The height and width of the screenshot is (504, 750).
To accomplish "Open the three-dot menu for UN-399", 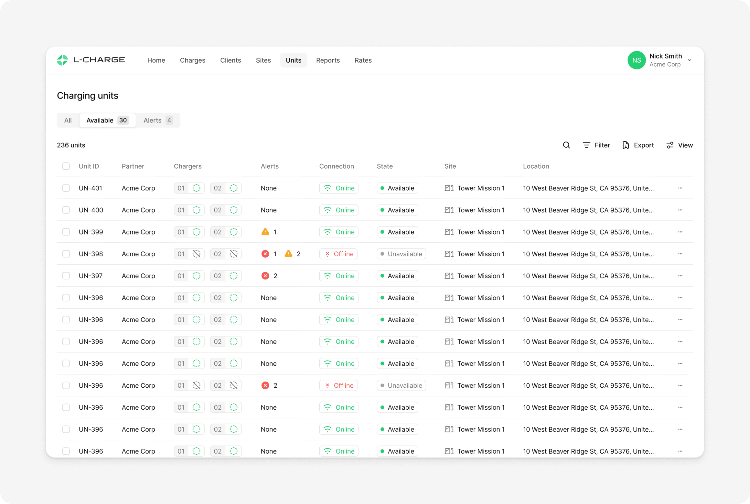I will click(x=680, y=232).
